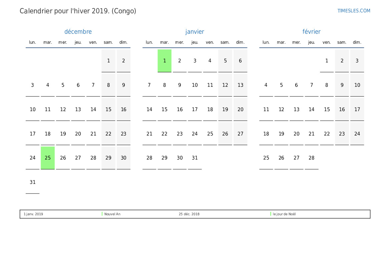The height and width of the screenshot is (276, 390).
Task: Select the '25 déc. 2018' legend entry
Action: coord(189,214)
